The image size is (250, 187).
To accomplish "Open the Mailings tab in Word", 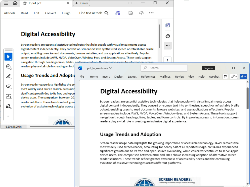I will click(165, 77).
